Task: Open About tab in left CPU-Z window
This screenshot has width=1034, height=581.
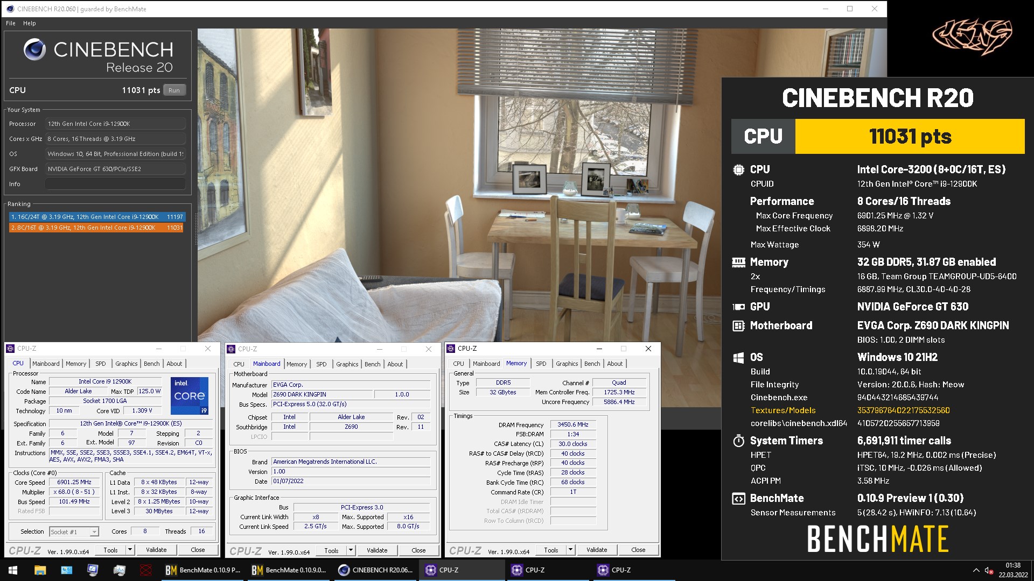Action: point(174,364)
